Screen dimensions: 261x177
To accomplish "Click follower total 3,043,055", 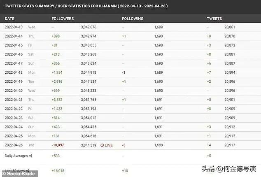I will [x=89, y=45].
